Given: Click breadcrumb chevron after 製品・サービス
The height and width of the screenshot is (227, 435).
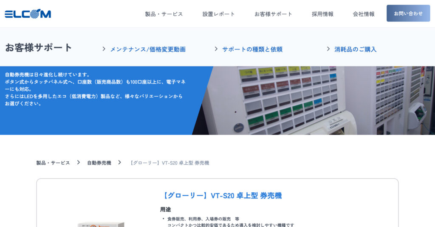Looking at the screenshot, I should coord(79,162).
